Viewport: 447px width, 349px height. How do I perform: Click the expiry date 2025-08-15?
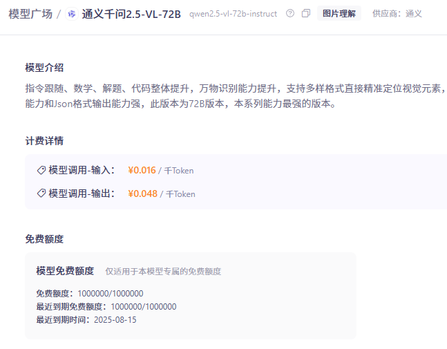coord(115,320)
